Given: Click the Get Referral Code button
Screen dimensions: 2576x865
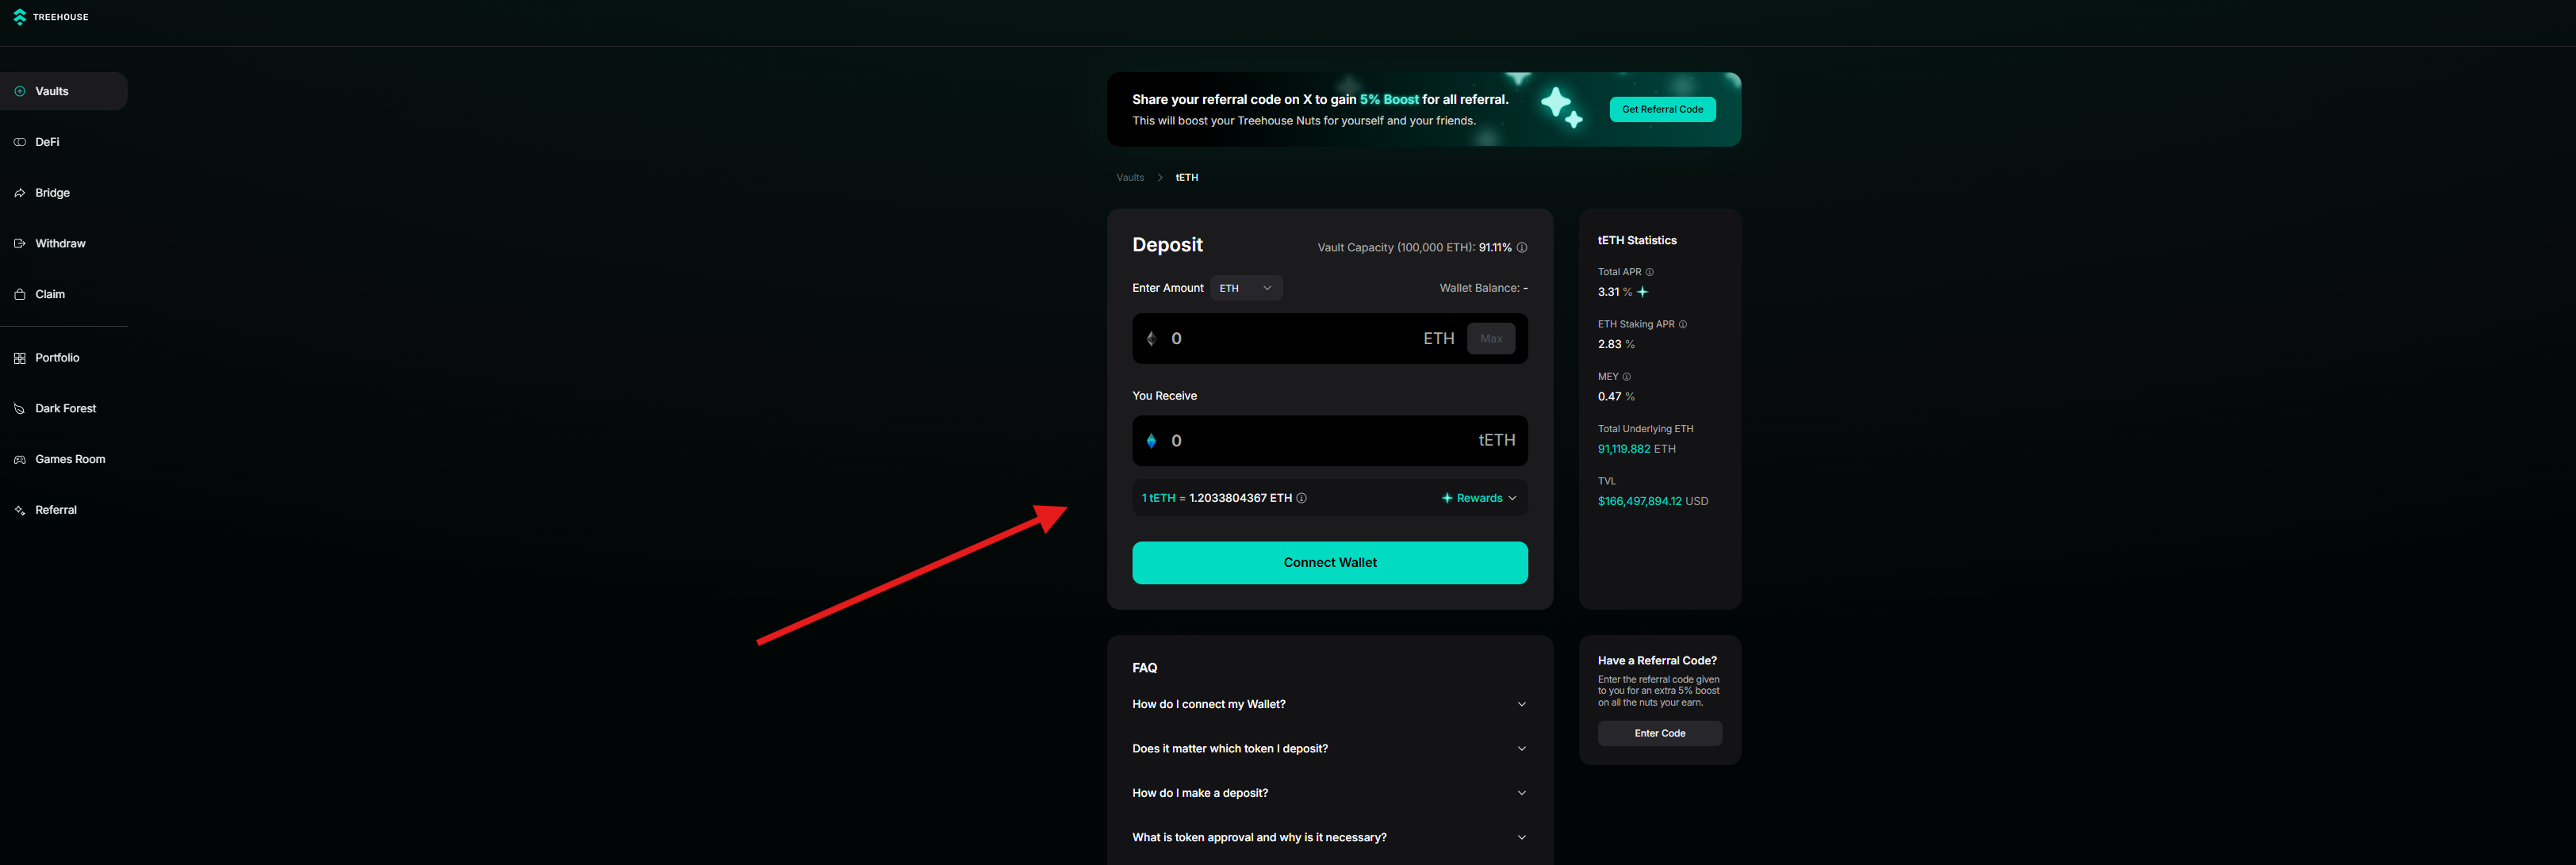Looking at the screenshot, I should coord(1662,110).
